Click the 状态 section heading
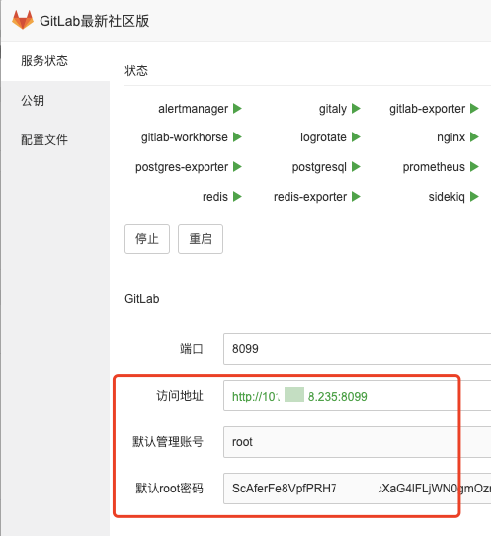 pyautogui.click(x=136, y=71)
